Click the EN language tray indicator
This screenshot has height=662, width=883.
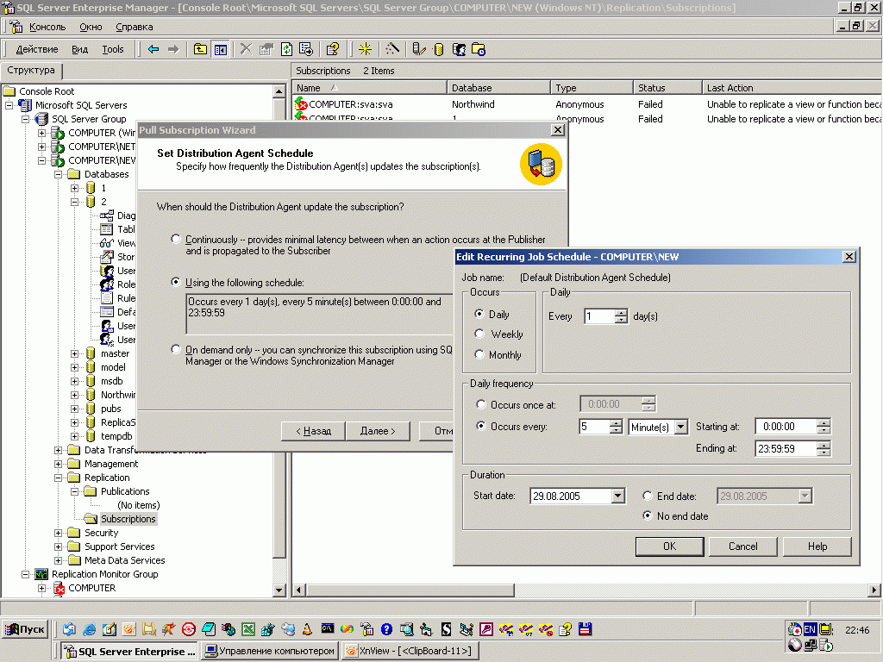tap(810, 629)
